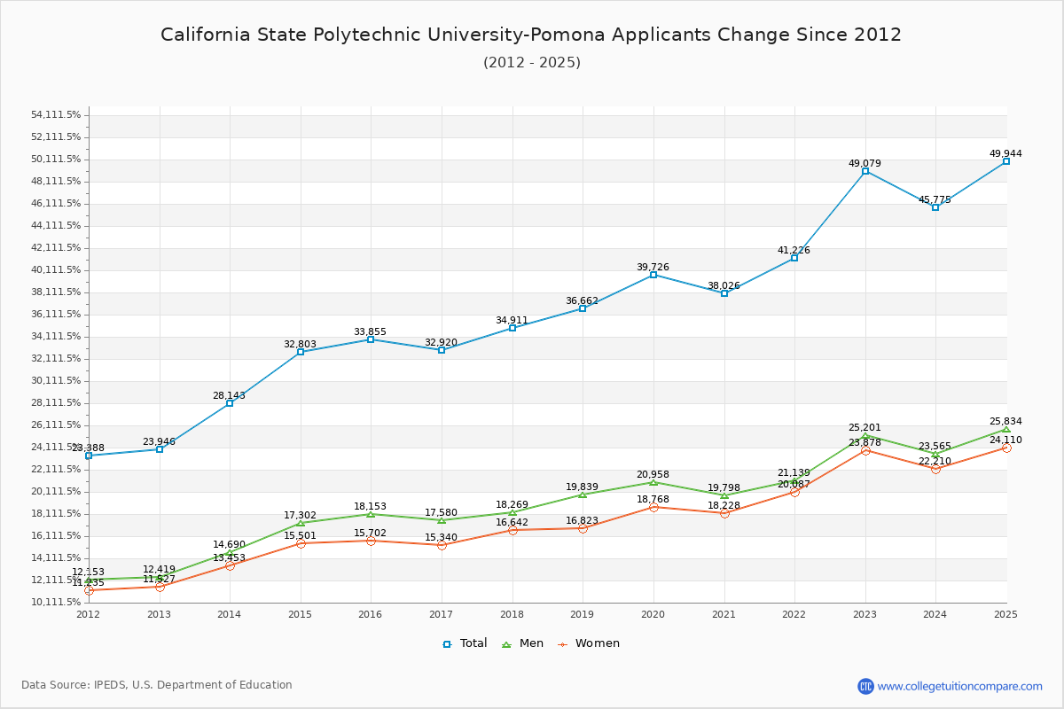Click the Women 2018 circle marker 16,642
This screenshot has height=709, width=1064.
(x=512, y=530)
